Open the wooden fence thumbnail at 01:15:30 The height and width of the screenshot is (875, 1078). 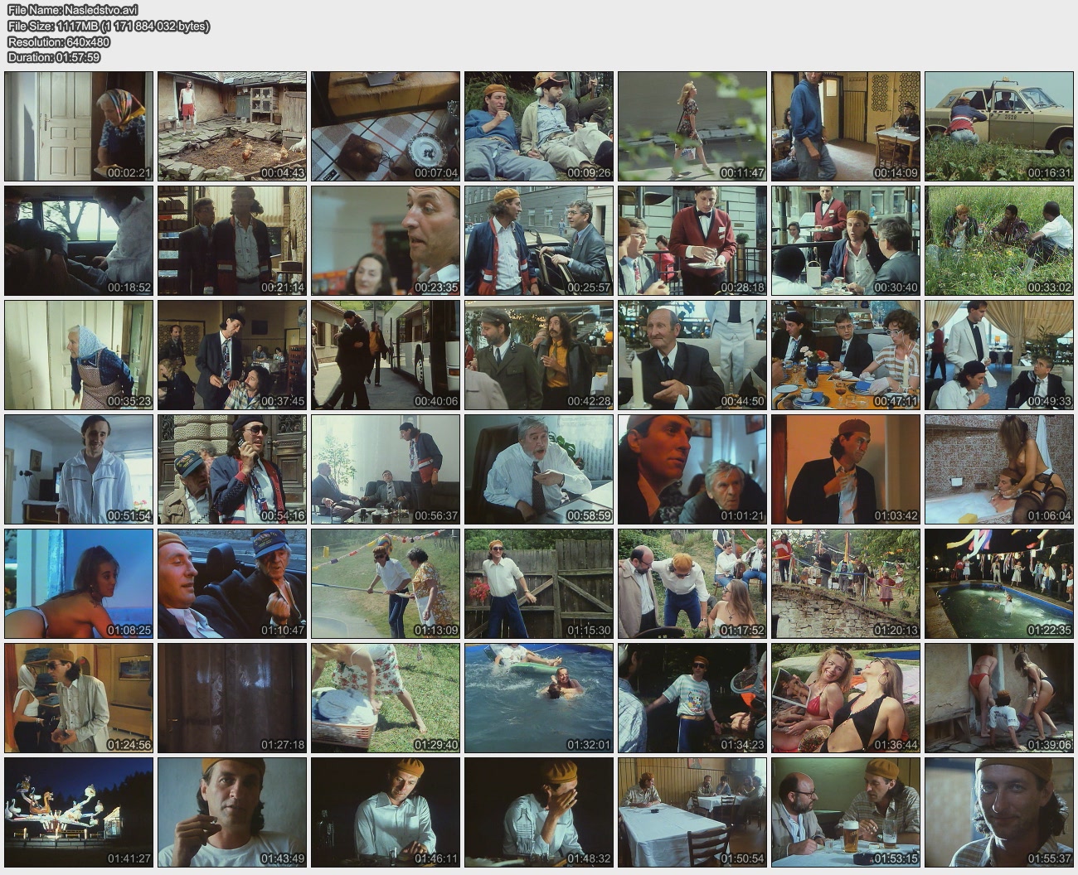click(539, 583)
